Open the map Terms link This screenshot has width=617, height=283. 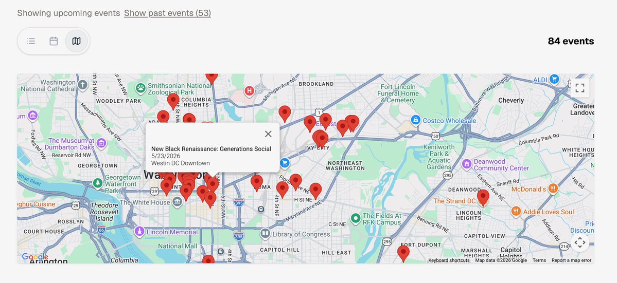click(x=539, y=260)
